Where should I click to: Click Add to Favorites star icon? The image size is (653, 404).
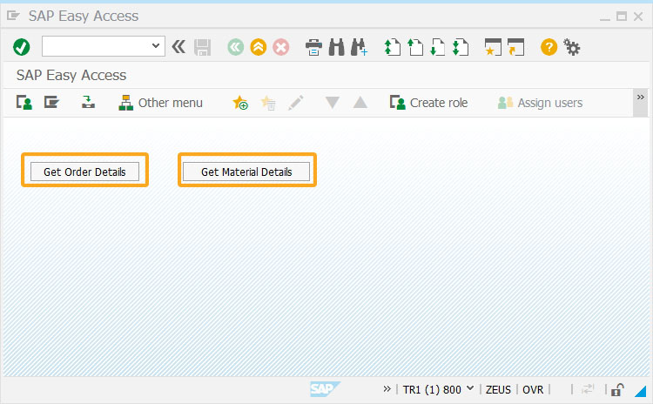click(x=240, y=103)
